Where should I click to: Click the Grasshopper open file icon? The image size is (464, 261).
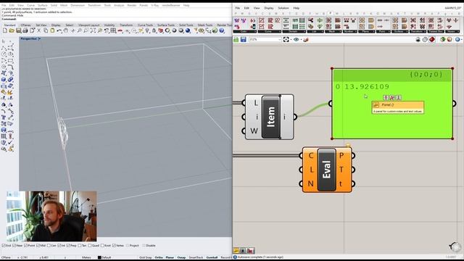(x=236, y=39)
